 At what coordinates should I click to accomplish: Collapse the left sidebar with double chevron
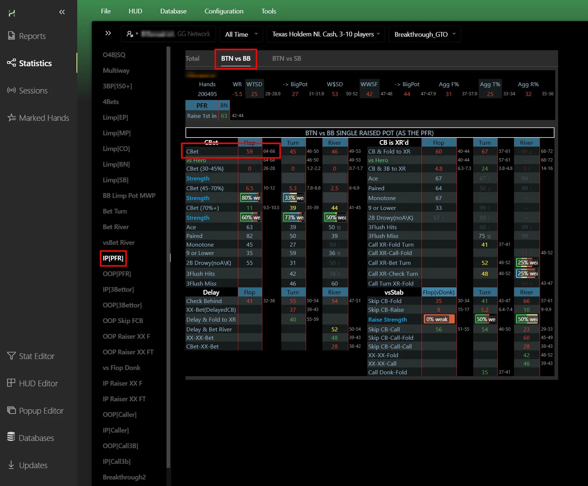pyautogui.click(x=62, y=12)
